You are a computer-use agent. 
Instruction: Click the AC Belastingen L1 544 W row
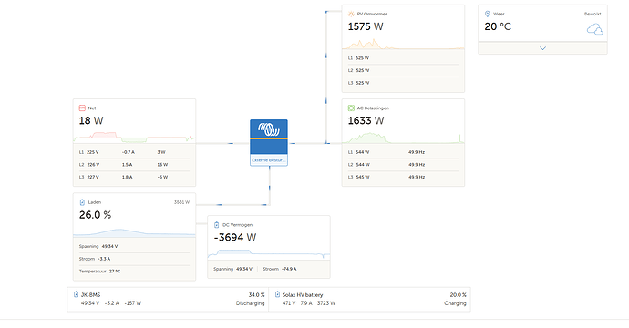403,152
